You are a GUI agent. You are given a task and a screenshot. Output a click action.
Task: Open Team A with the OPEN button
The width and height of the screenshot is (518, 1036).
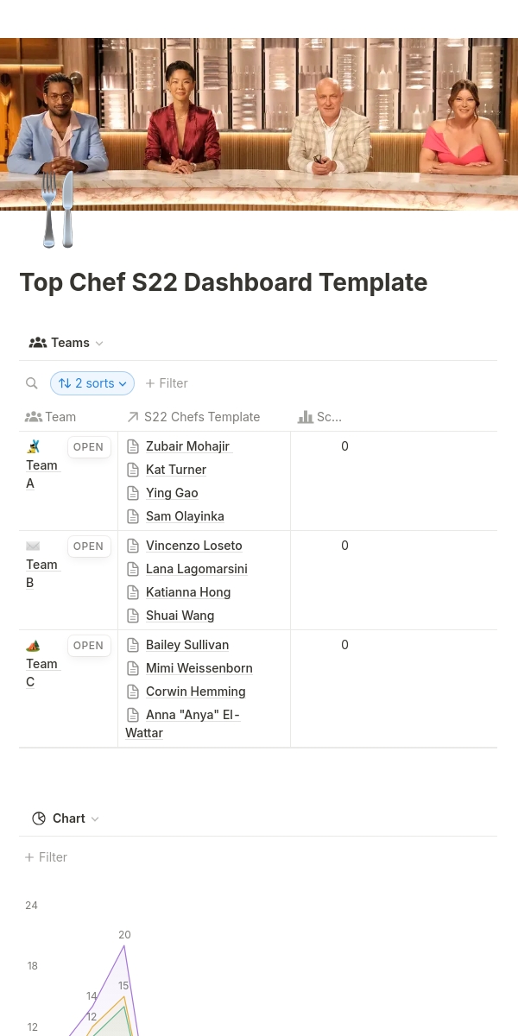tap(88, 447)
